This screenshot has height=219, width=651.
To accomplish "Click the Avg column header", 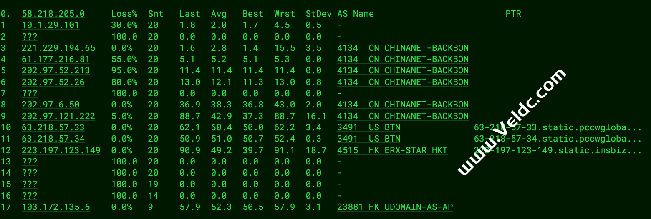I will (x=219, y=14).
